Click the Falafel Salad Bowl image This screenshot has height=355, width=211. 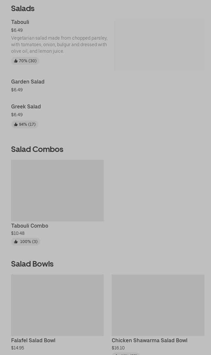click(x=58, y=305)
